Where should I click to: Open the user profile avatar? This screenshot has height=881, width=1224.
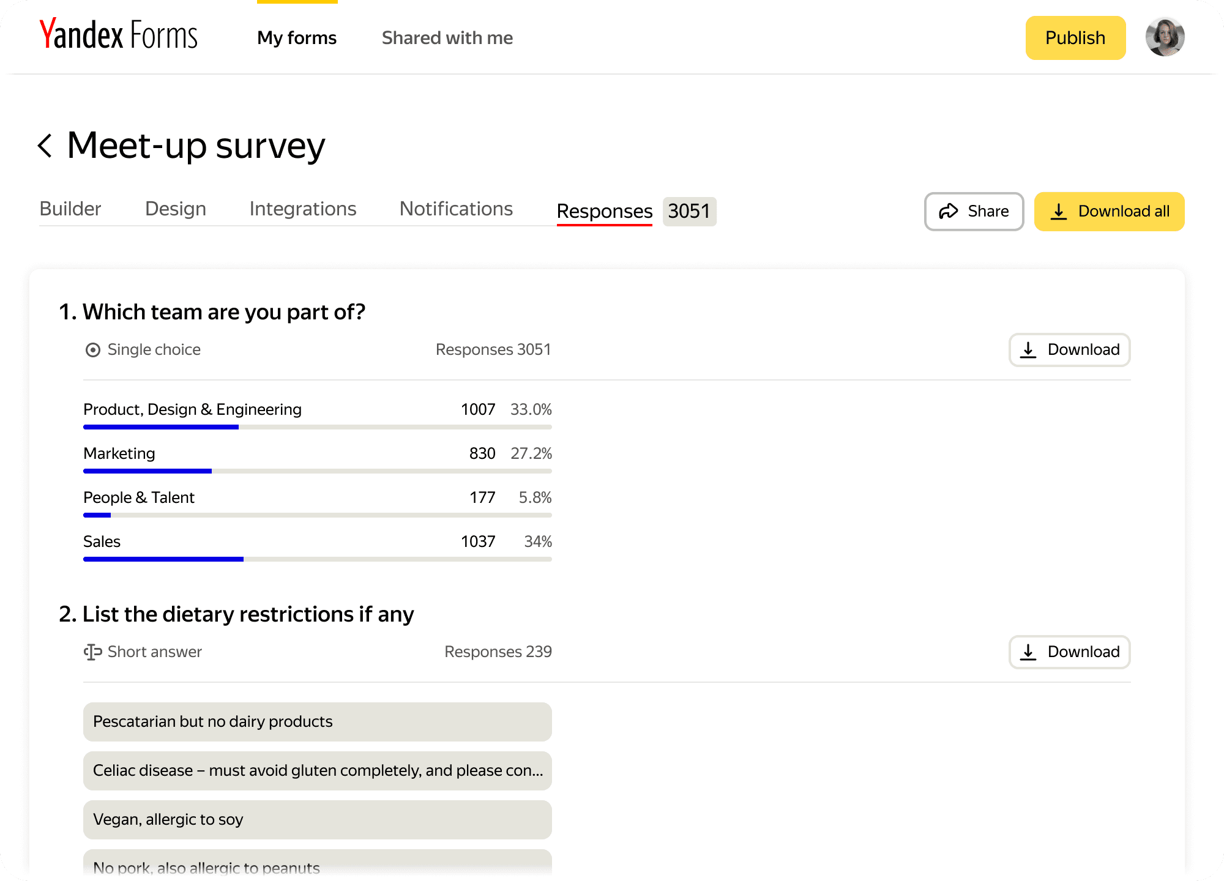tap(1165, 37)
